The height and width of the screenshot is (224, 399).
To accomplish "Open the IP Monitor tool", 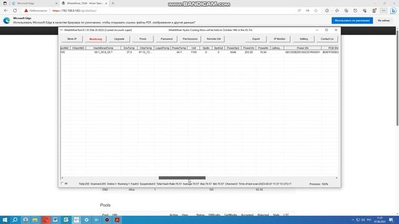I will [280, 39].
